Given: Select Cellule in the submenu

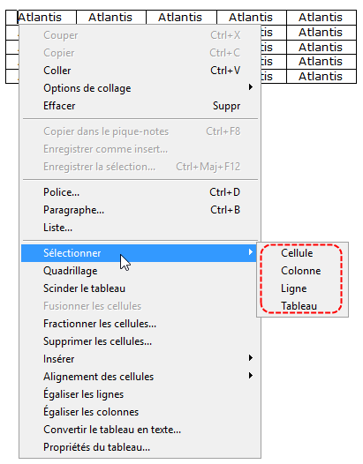Looking at the screenshot, I should 297,253.
